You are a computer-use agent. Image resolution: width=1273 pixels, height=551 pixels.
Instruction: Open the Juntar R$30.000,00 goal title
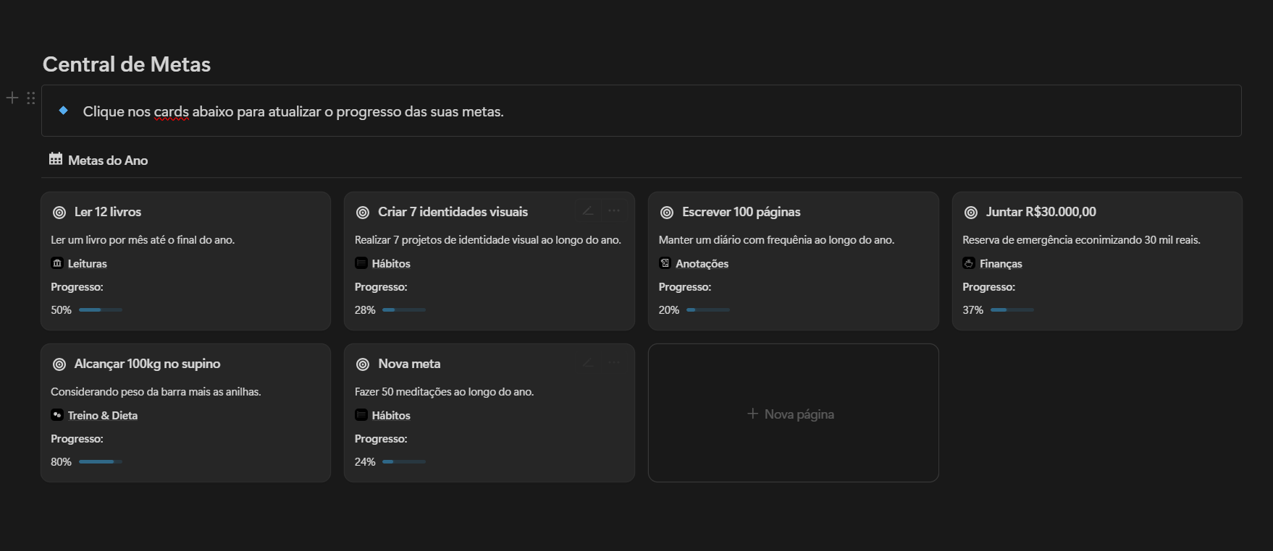(x=1041, y=212)
